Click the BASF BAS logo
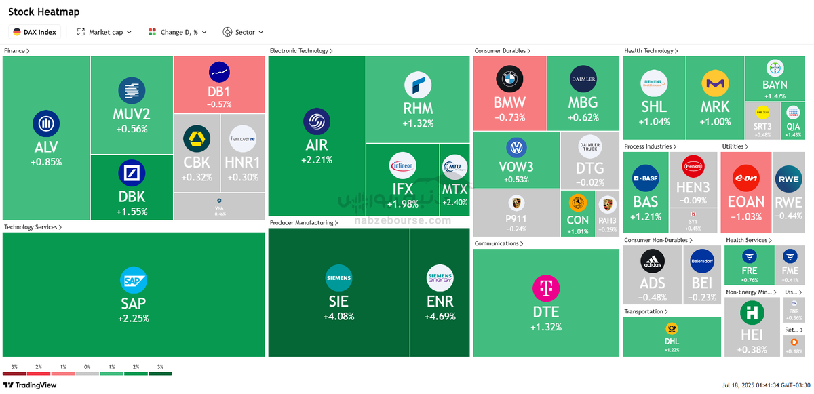The image size is (814, 394). [x=645, y=178]
